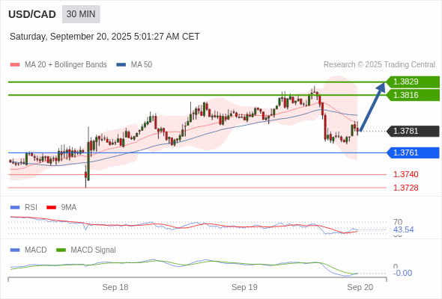Image resolution: width=442 pixels, height=299 pixels.
Task: Click the 1.3761 blue pivot label
Action: [x=413, y=152]
